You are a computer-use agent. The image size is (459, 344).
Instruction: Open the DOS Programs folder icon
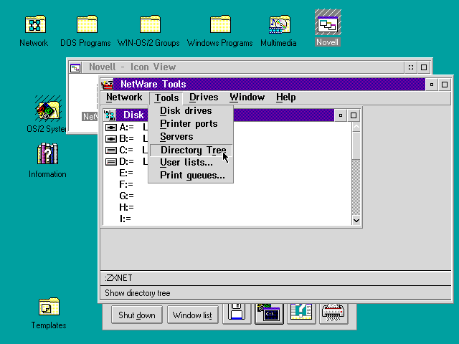87,24
